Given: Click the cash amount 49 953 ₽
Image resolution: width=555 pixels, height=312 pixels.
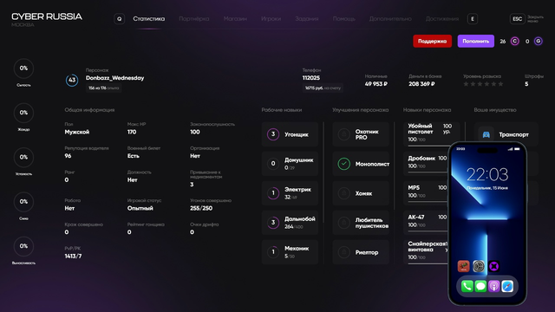Looking at the screenshot, I should click(x=375, y=84).
